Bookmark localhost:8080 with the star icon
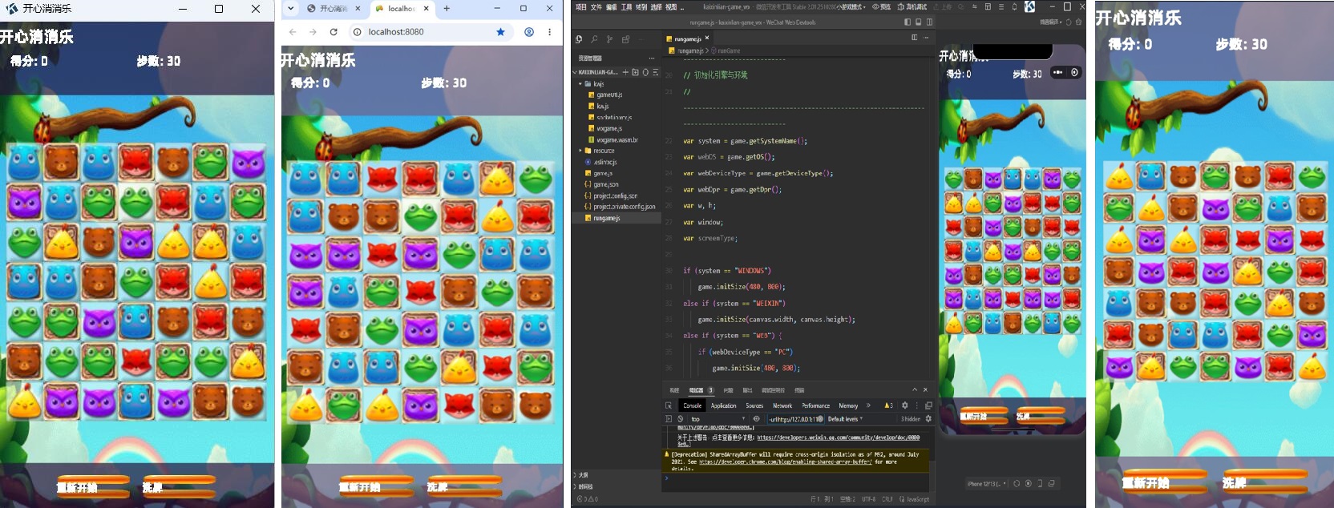The height and width of the screenshot is (508, 1334). tap(500, 32)
